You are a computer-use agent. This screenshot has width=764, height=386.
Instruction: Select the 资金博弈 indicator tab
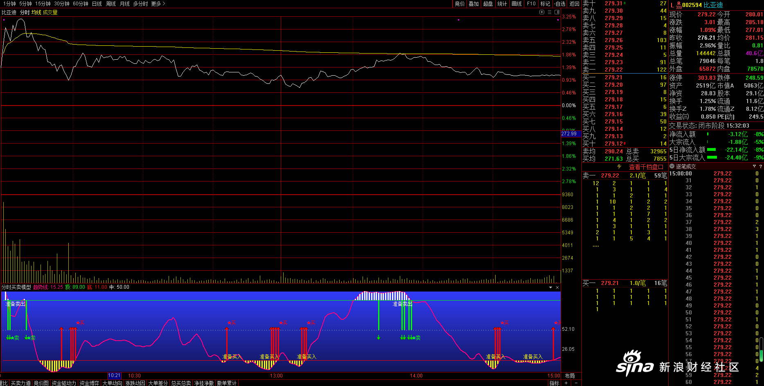(89, 383)
